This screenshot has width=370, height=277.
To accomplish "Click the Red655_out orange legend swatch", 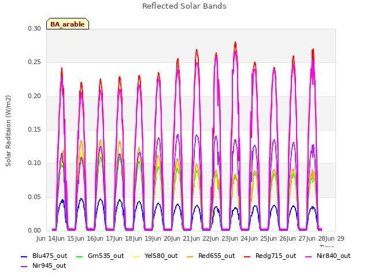I will point(190,256).
